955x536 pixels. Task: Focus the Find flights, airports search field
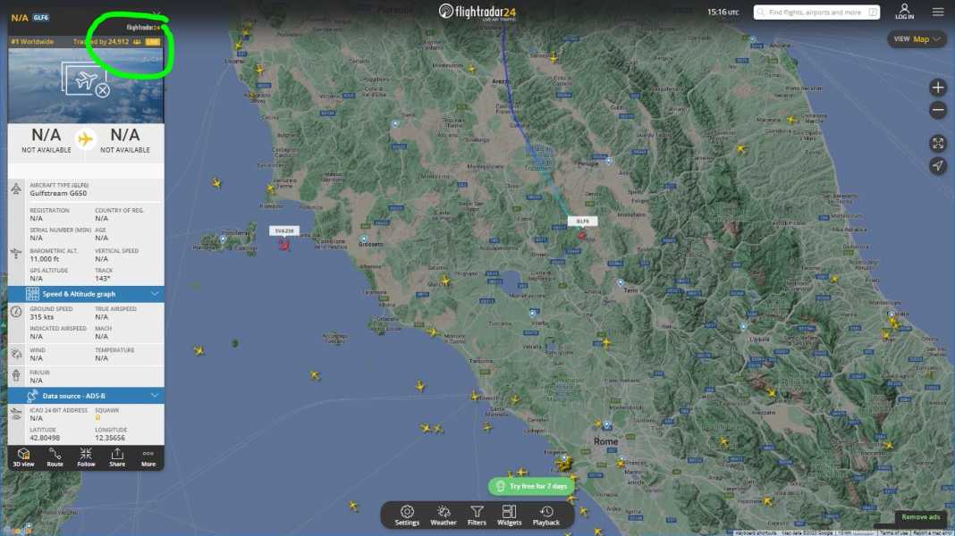coord(816,13)
